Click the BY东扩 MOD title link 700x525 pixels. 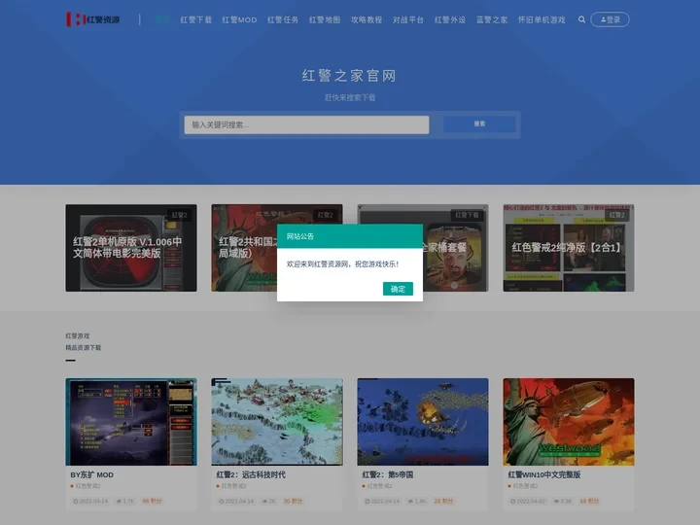click(92, 474)
